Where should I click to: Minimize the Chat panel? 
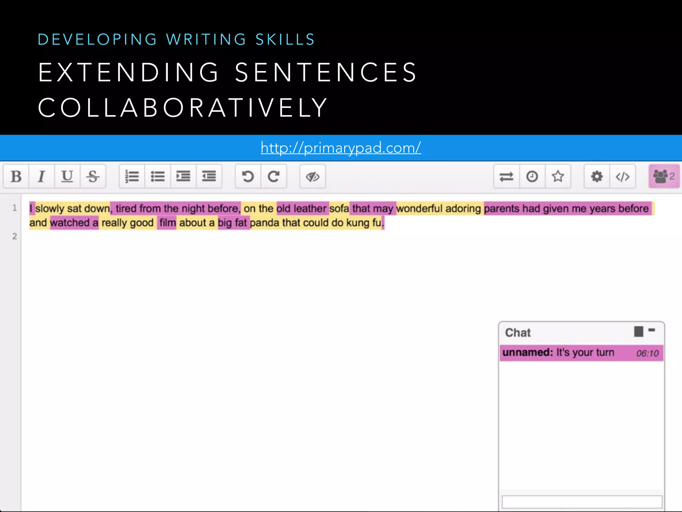[652, 330]
